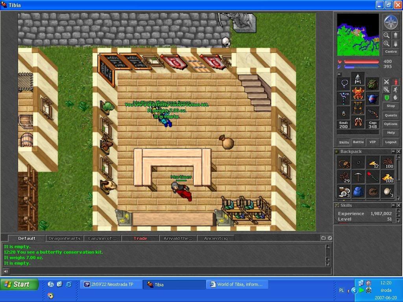The height and width of the screenshot is (302, 403).
Task: Toggle the Skills window button
Action: [344, 142]
